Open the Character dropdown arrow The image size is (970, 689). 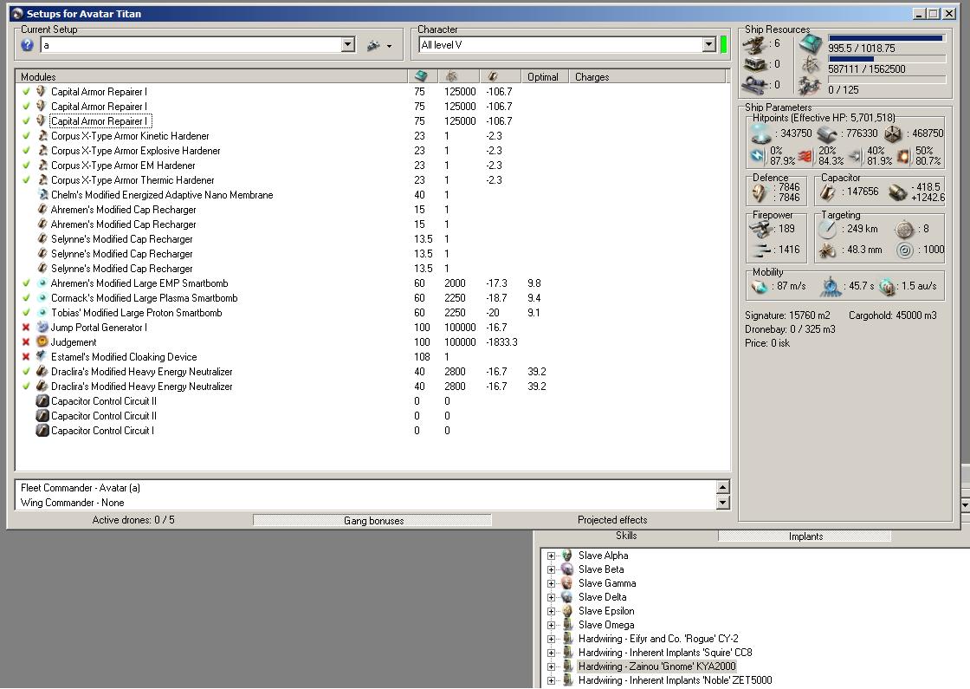pyautogui.click(x=709, y=44)
